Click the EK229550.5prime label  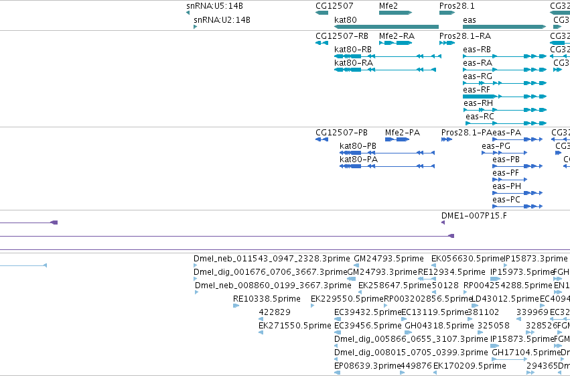coord(347,299)
